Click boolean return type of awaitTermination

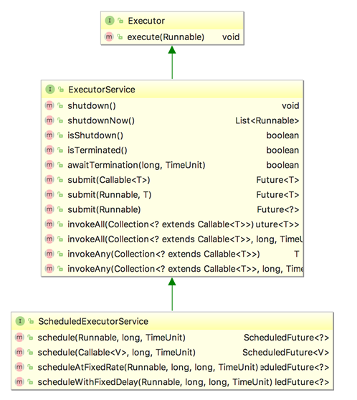pos(282,165)
